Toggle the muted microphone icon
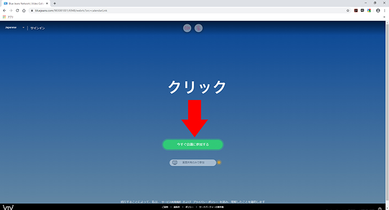 198,28
